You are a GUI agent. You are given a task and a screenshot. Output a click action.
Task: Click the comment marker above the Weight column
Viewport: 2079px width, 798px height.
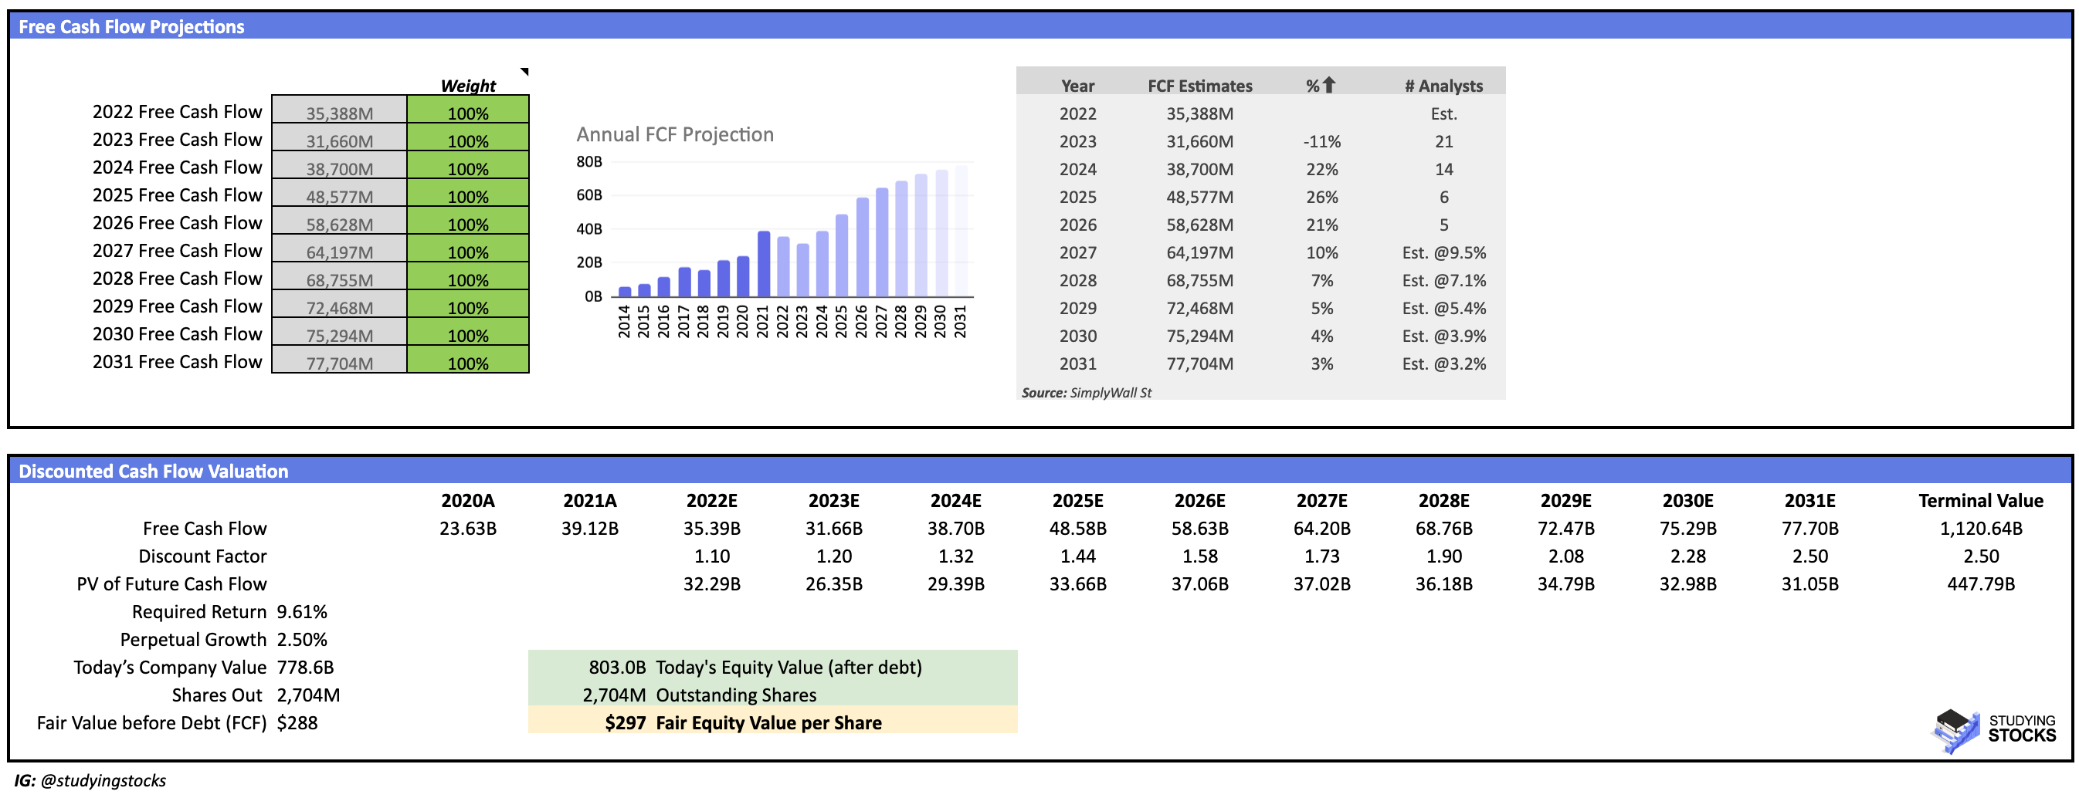click(x=525, y=73)
